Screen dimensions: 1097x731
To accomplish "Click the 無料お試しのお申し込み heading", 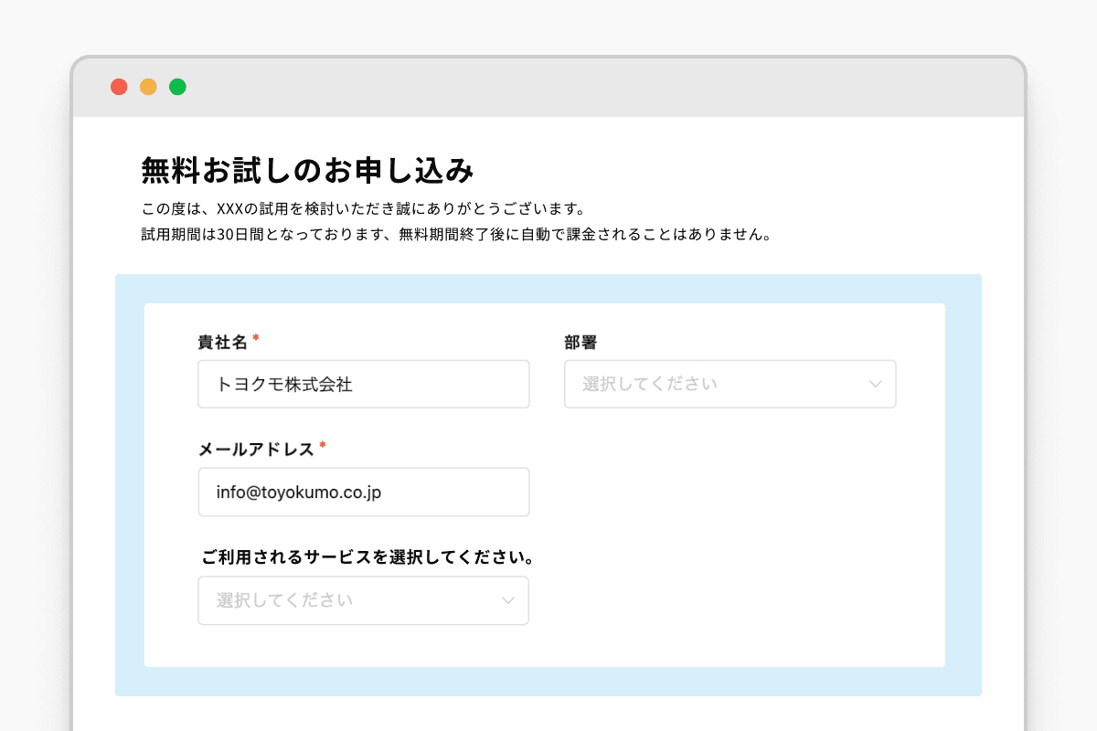I will [x=307, y=170].
